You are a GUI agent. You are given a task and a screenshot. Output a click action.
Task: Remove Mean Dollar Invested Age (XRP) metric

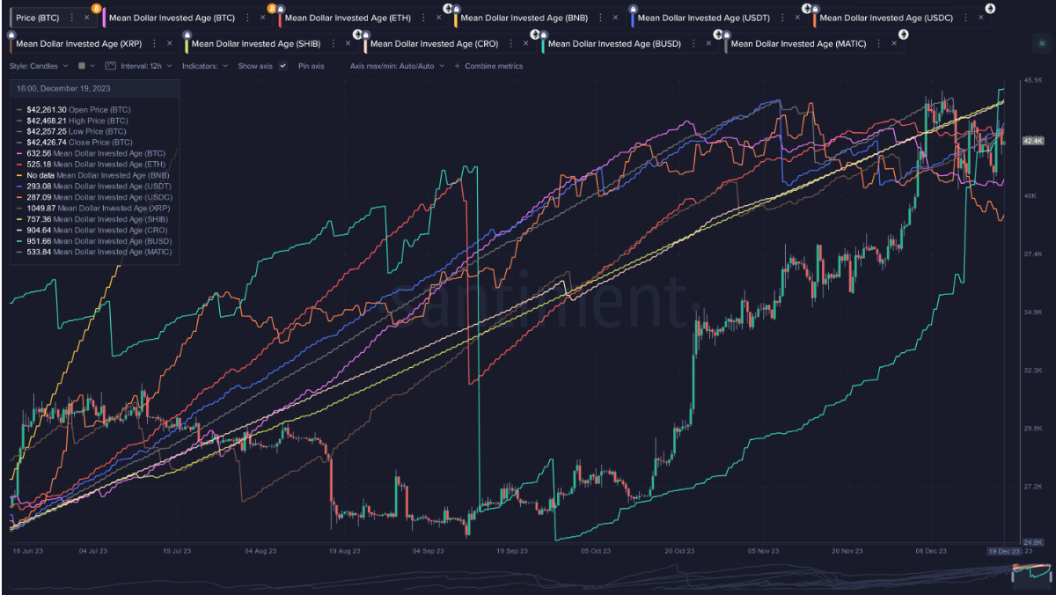169,44
